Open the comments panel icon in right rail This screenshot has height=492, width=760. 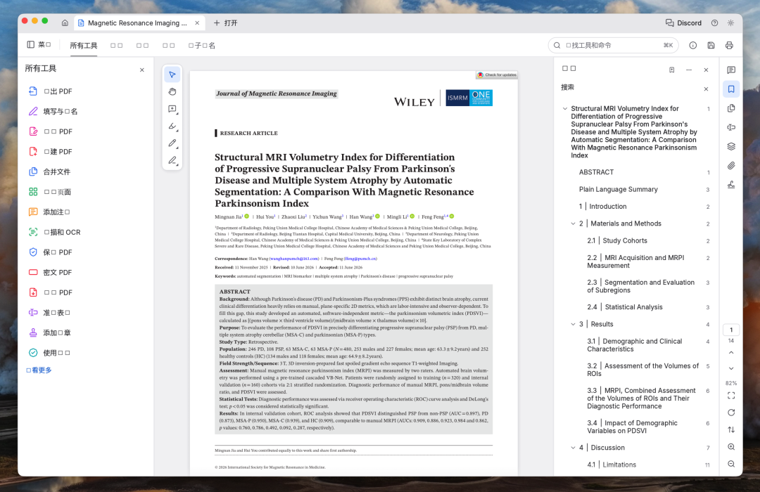(731, 70)
